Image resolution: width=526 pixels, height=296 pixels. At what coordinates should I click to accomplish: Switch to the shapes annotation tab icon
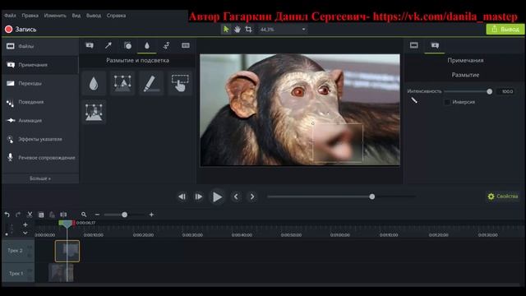click(127, 46)
